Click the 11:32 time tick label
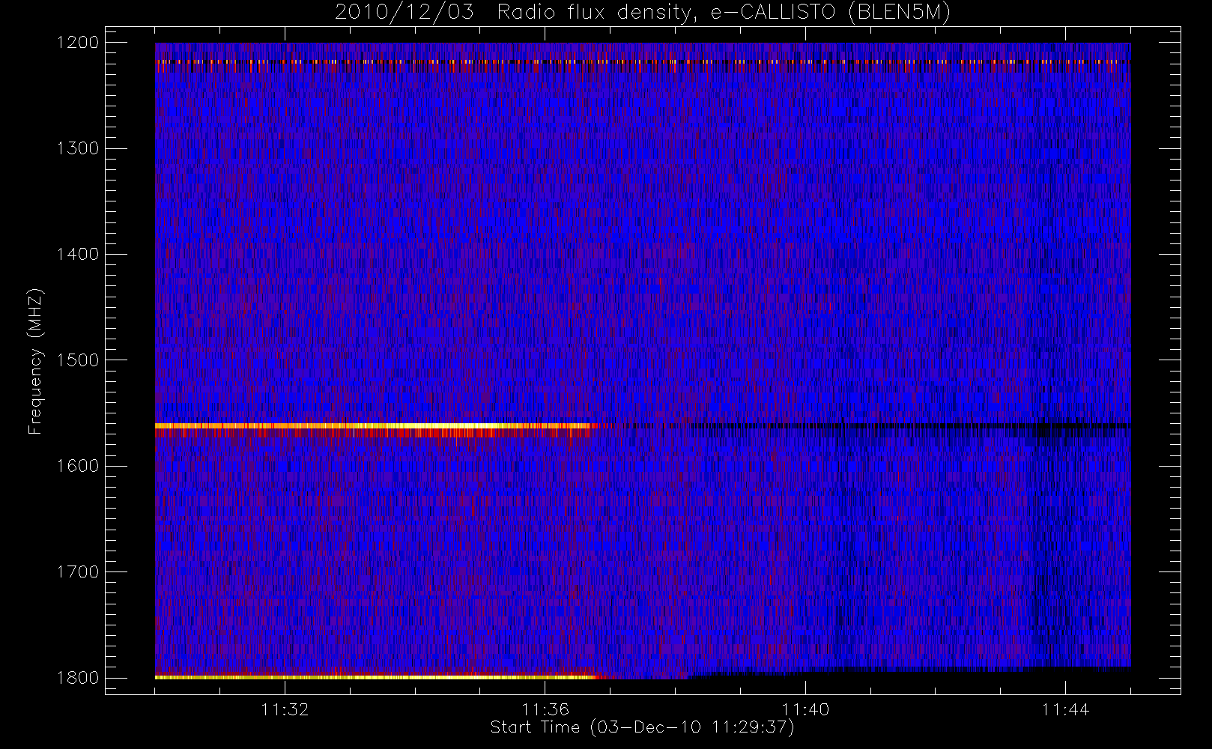 coord(285,709)
